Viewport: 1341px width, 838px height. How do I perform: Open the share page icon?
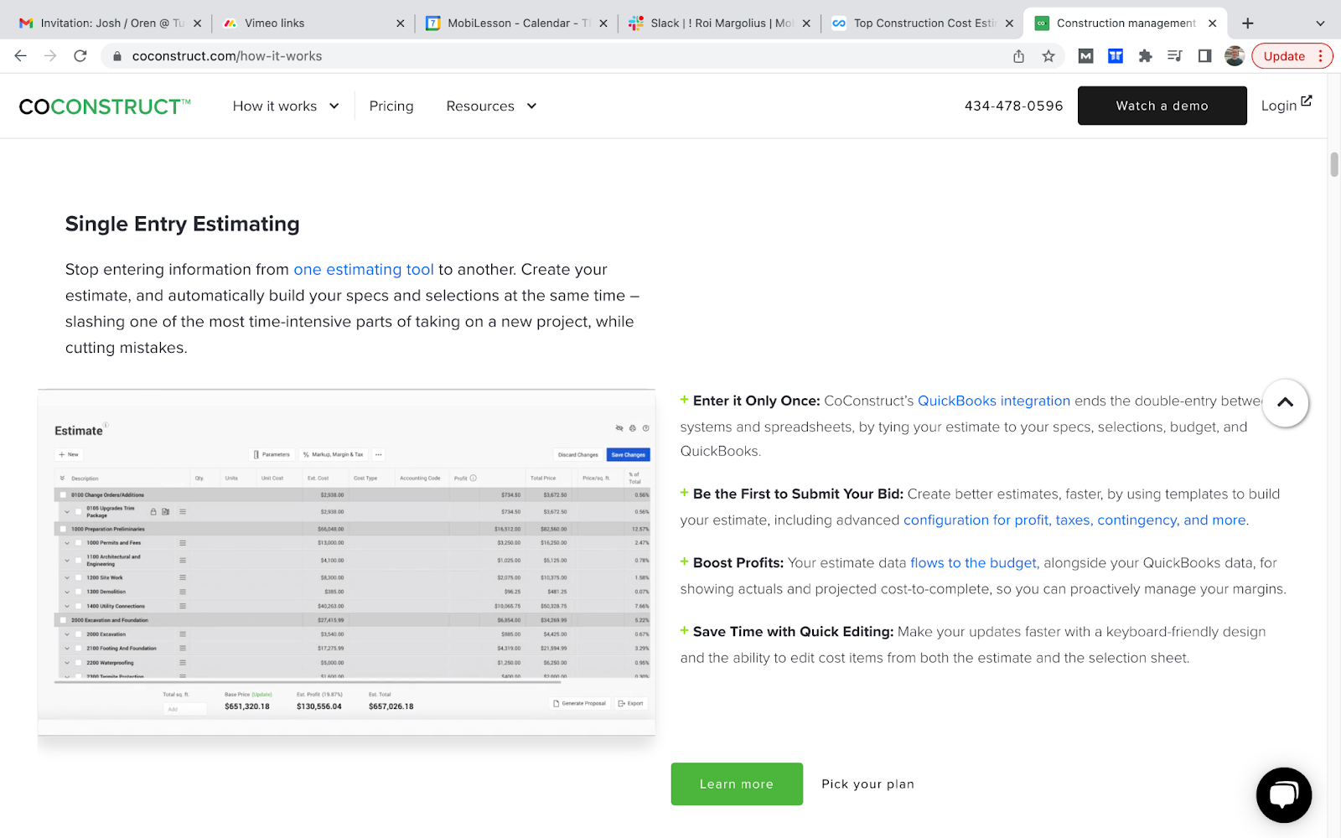click(x=1018, y=56)
